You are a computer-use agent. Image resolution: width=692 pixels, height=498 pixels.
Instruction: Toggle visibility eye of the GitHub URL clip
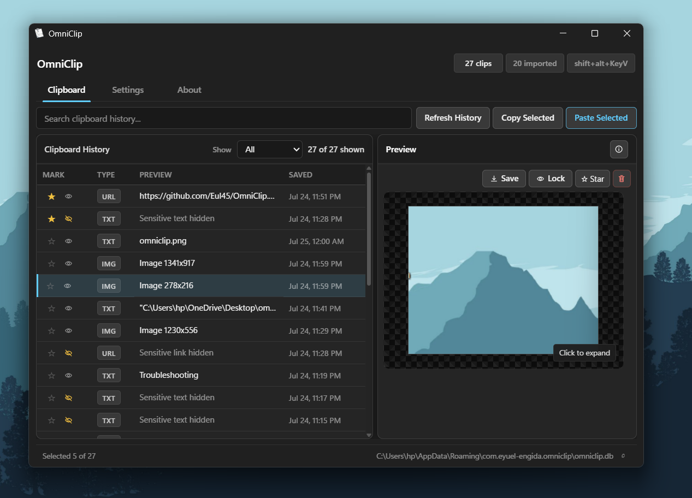click(x=68, y=196)
